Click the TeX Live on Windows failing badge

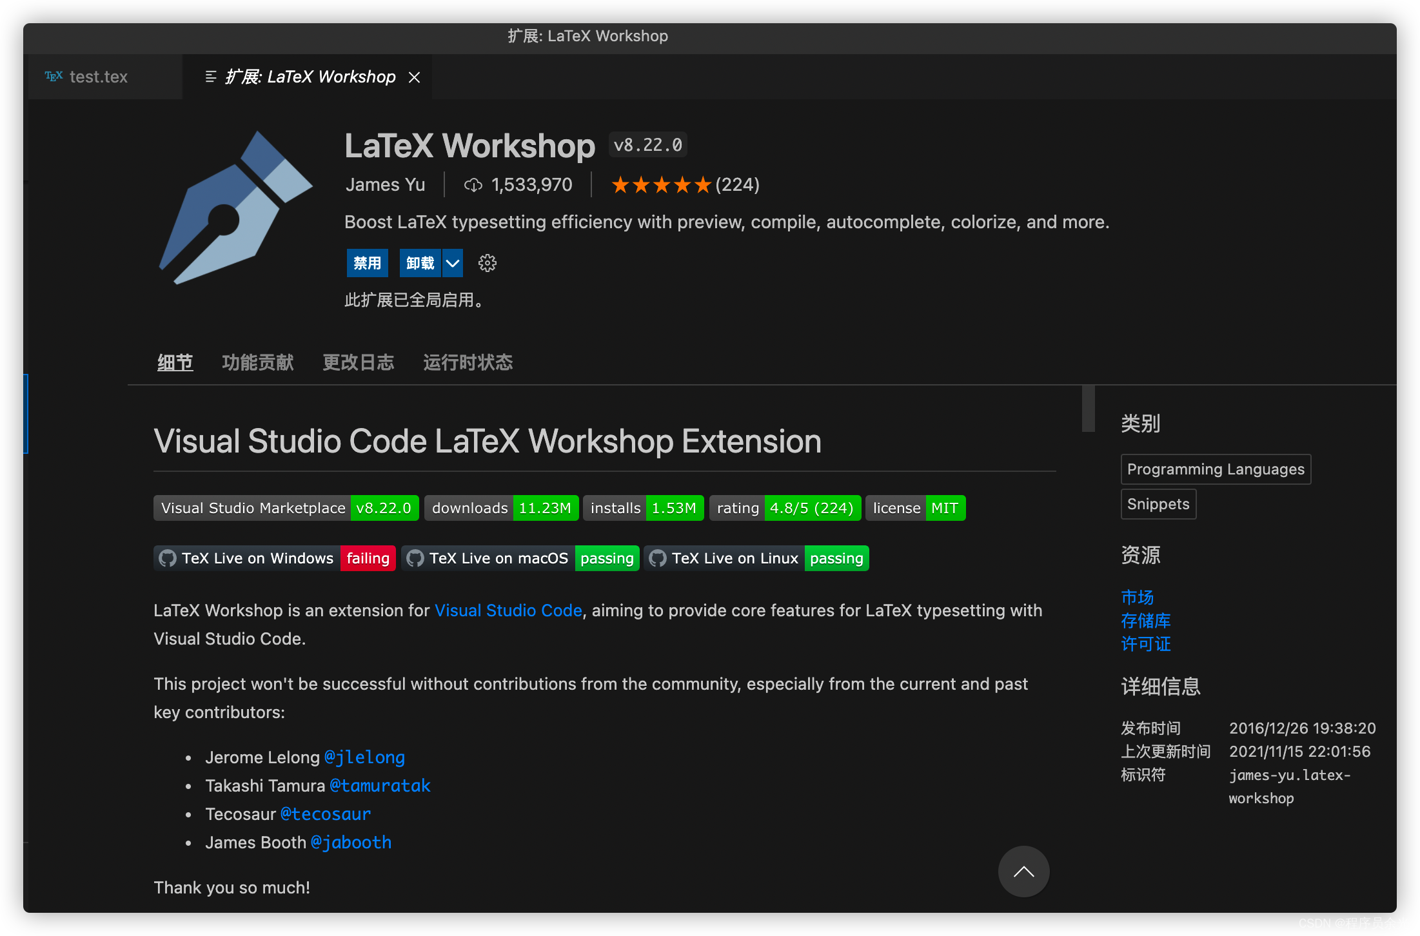[x=275, y=558]
